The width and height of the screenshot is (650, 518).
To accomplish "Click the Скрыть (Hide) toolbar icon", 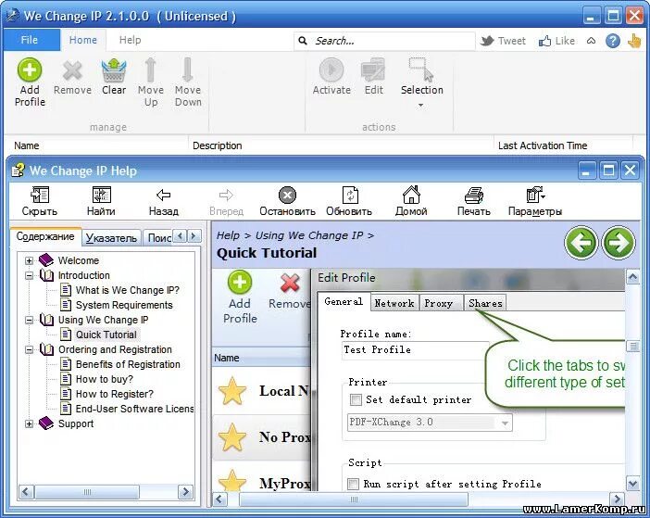I will click(x=40, y=195).
